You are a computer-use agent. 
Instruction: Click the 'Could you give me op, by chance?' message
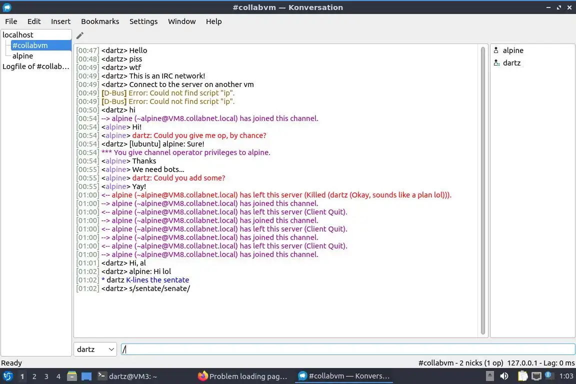199,135
